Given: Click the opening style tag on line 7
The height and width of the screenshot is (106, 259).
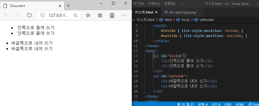Looking at the screenshot, I should [x=160, y=26].
